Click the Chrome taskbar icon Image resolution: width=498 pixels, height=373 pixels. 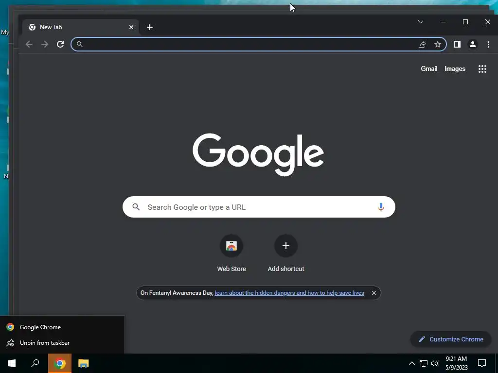click(60, 363)
